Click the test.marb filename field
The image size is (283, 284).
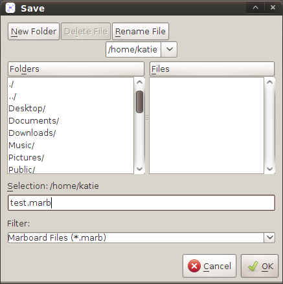[141, 202]
